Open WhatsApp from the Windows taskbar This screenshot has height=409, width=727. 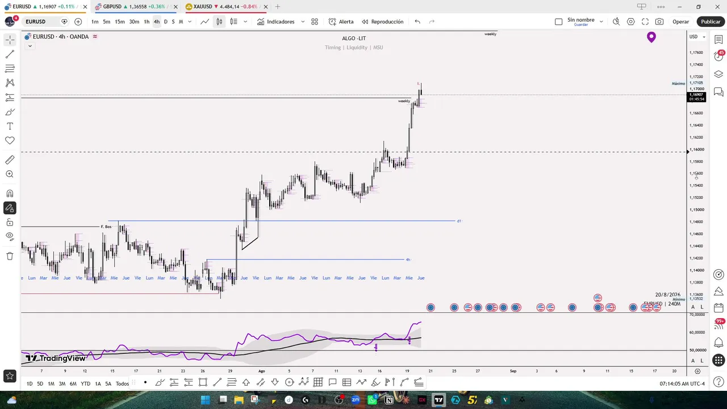[373, 400]
